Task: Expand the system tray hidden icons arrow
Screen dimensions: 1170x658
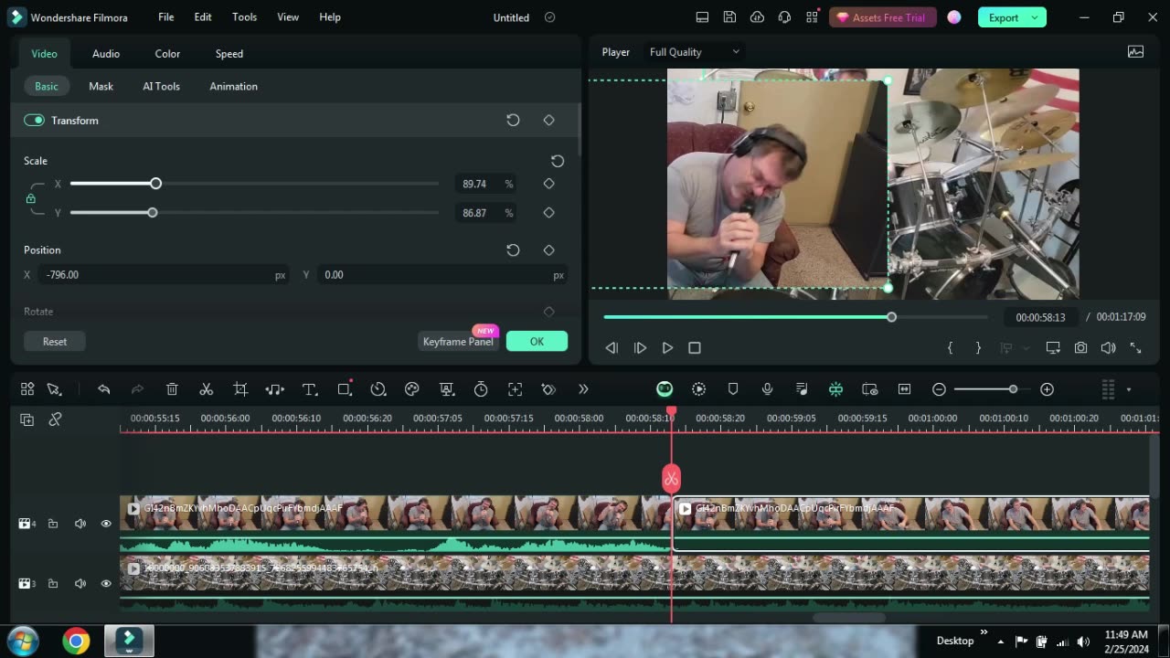Action: (x=1001, y=642)
